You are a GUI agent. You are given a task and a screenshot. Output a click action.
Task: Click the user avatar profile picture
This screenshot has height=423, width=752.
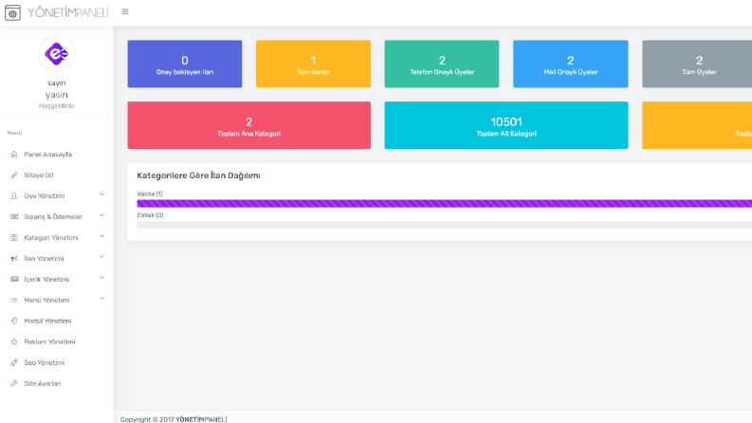coord(57,54)
